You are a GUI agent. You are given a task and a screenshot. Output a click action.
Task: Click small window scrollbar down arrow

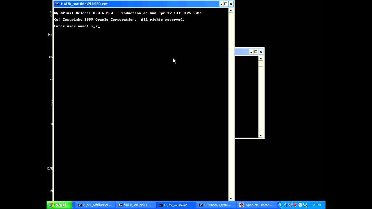261,136
